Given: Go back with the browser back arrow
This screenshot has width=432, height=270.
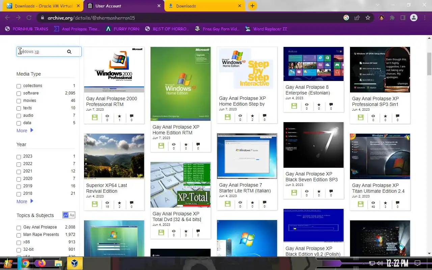Looking at the screenshot, I should 7,18.
